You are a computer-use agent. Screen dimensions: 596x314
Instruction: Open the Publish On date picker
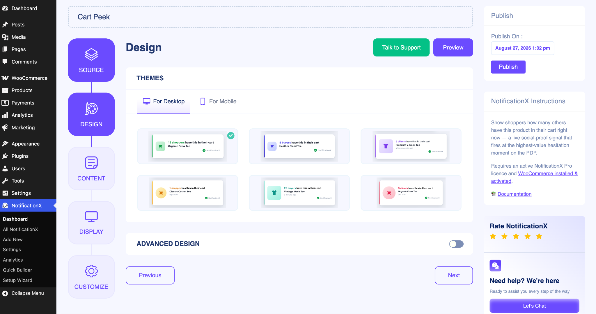522,48
